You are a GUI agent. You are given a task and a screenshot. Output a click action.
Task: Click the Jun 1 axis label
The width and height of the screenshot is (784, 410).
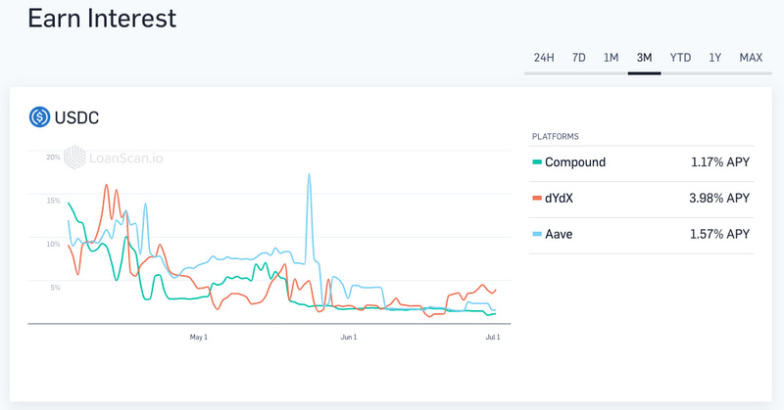point(348,337)
